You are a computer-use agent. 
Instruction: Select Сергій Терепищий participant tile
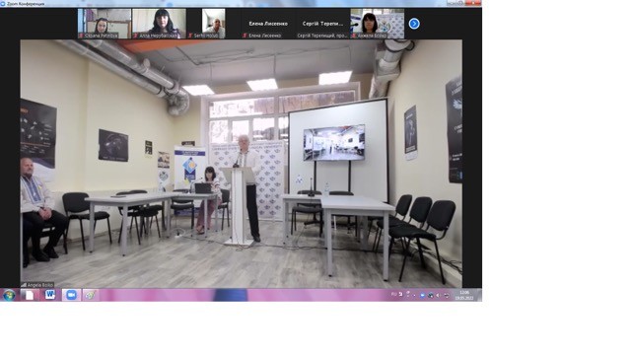322,24
